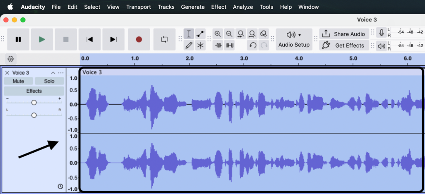This screenshot has width=425, height=194.
Task: Select the Envelope tool
Action: click(200, 34)
